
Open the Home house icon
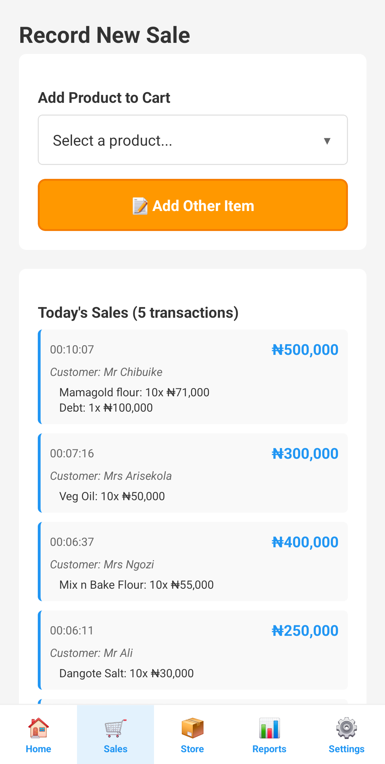tap(38, 728)
